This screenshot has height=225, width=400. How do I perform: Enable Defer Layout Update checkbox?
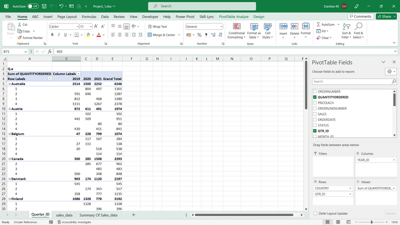tap(316, 213)
